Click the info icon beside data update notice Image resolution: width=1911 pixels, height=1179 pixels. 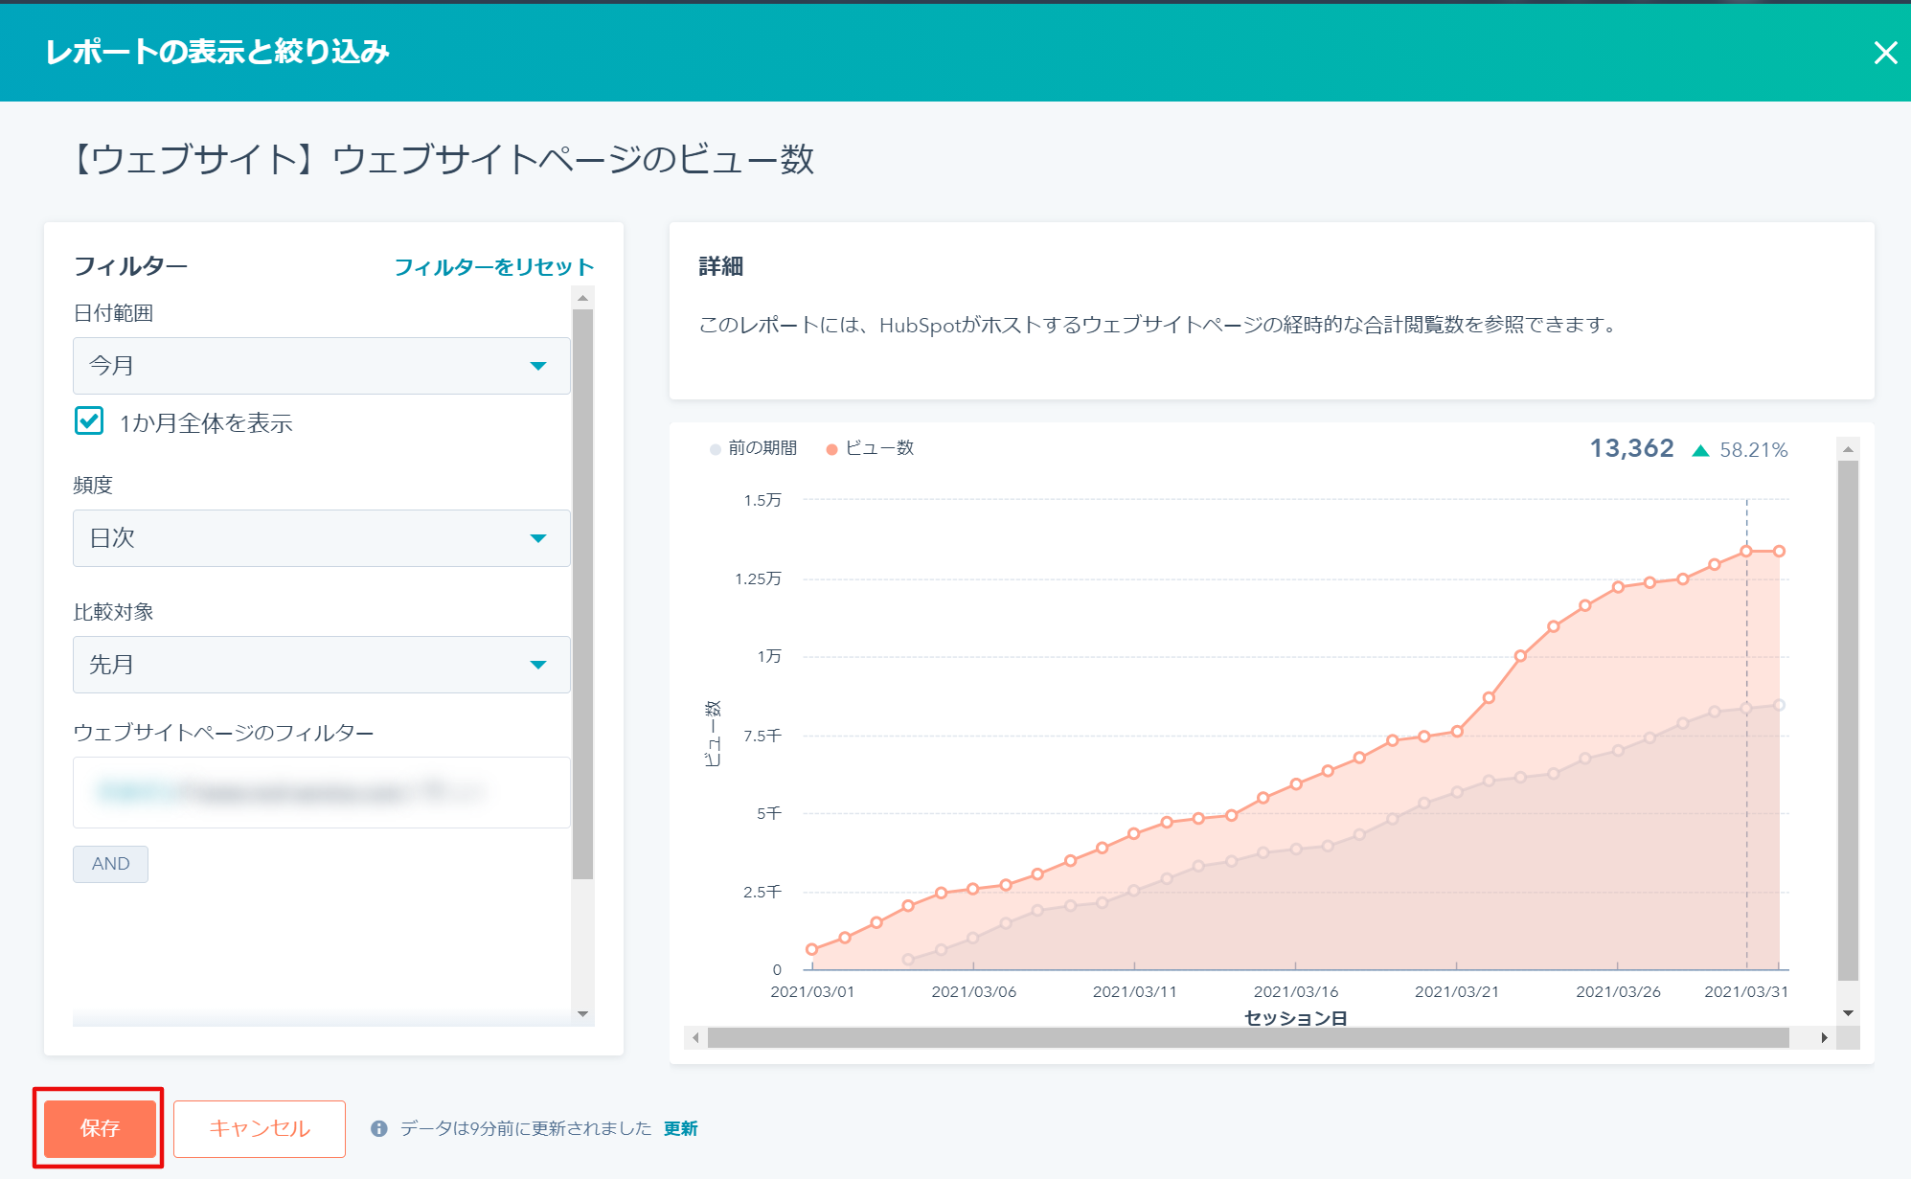coord(379,1128)
